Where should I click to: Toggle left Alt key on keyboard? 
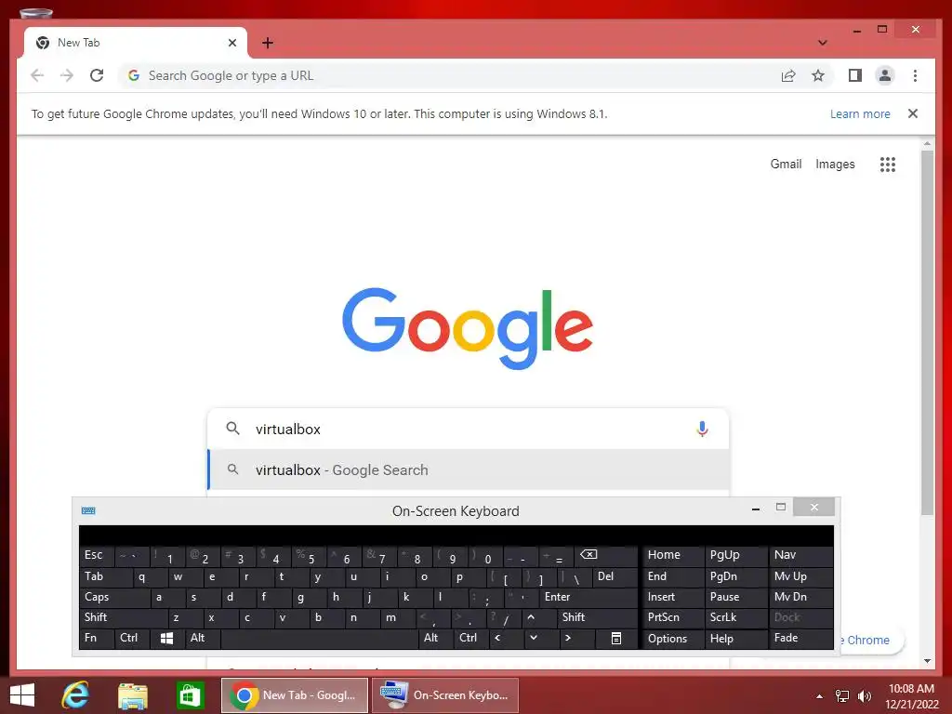coord(203,638)
